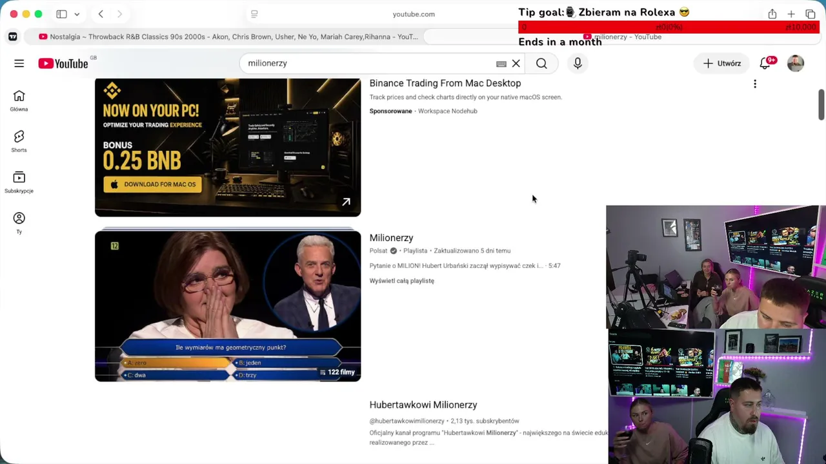
Task: Visit the Workspace Nodehub advertiser link
Action: tap(448, 111)
